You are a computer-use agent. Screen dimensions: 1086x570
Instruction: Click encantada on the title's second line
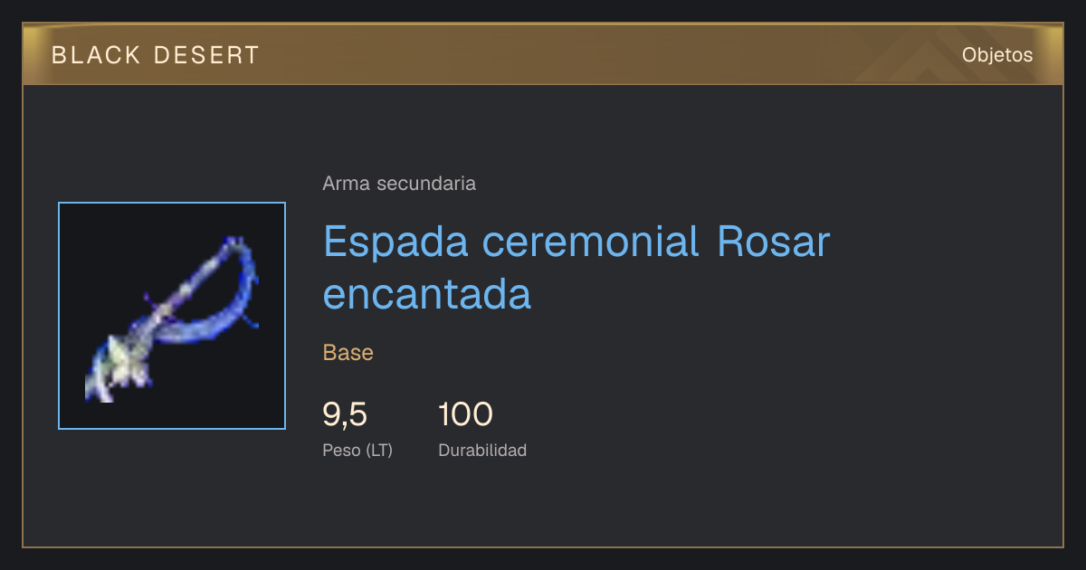tap(427, 294)
